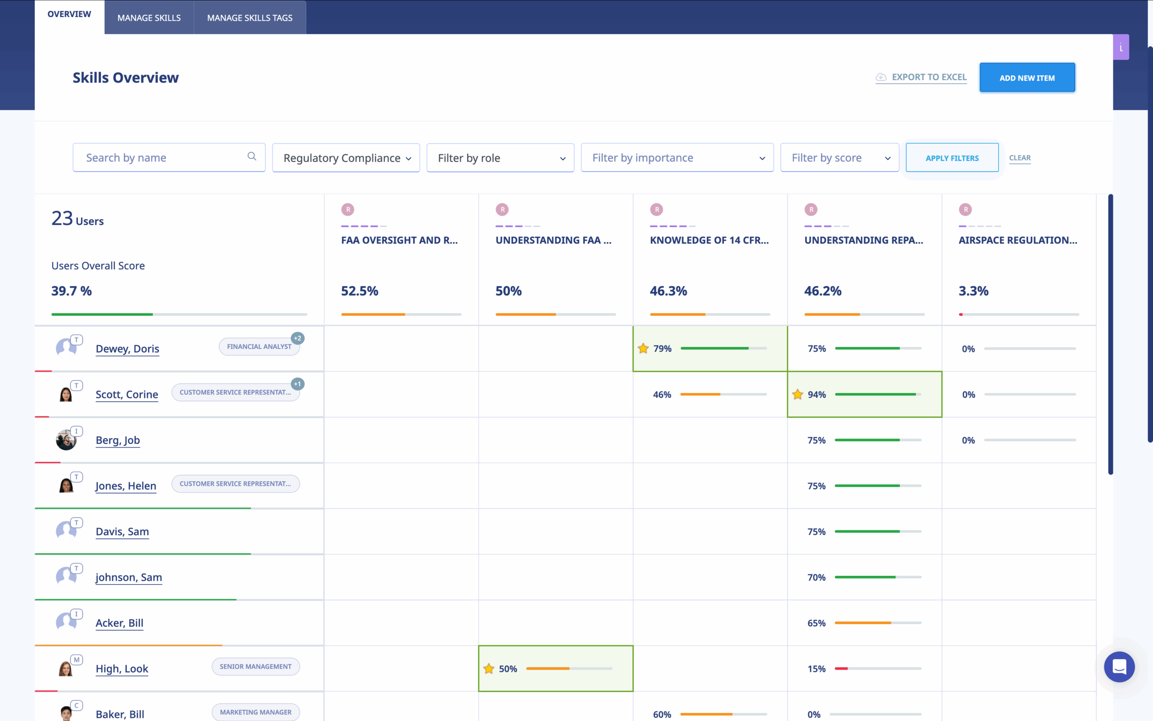The image size is (1153, 721).
Task: Click AIRSPACE REGULATION... column header
Action: point(1018,240)
